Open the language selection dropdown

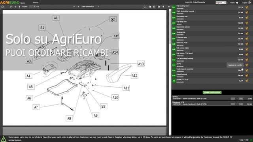[x=221, y=3]
